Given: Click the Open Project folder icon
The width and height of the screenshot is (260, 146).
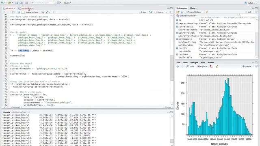Looking at the screenshot, I should pyautogui.click(x=9, y=3).
